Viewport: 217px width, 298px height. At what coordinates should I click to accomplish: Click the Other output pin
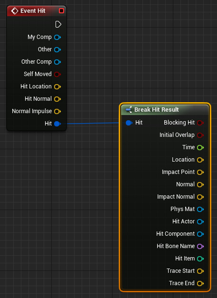click(57, 49)
